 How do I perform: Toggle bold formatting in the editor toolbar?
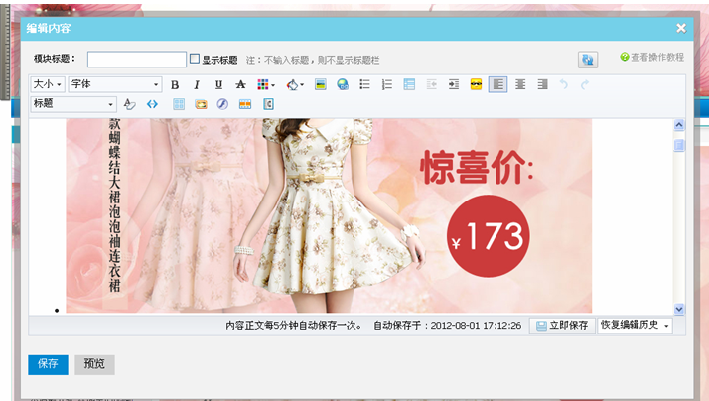tap(175, 85)
